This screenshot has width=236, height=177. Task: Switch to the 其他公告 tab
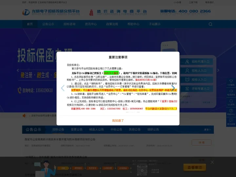[135, 129]
